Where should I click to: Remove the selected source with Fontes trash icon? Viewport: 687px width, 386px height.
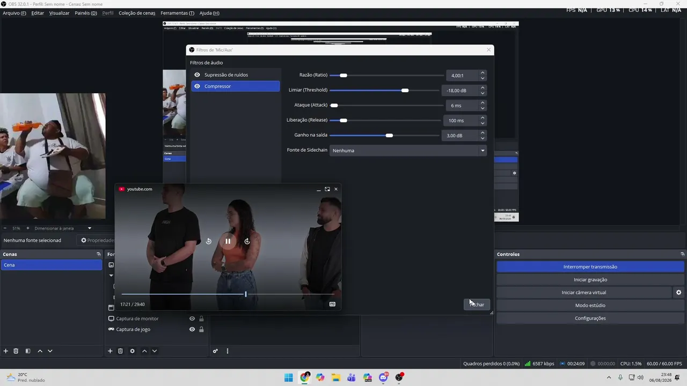120,351
